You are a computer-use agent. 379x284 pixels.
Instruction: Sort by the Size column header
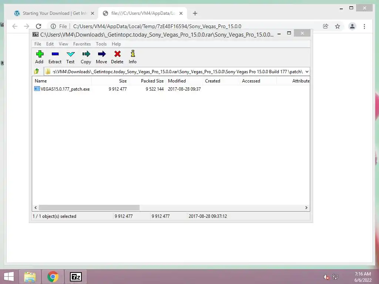click(110, 81)
